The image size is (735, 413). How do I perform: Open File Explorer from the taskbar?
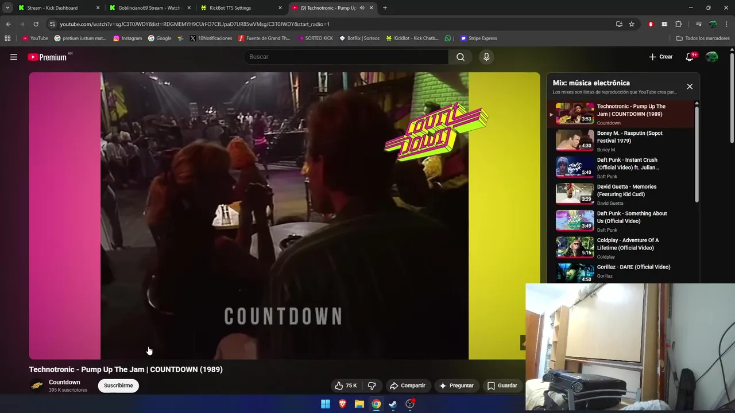359,404
